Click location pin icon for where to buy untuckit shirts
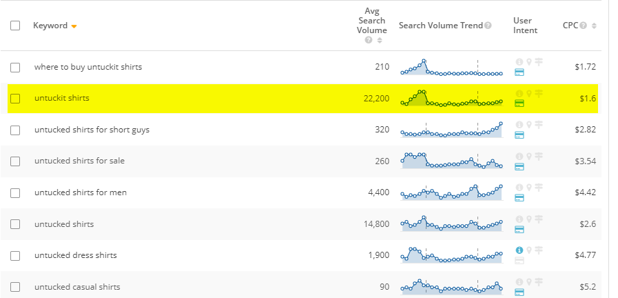618x298 pixels. 529,62
